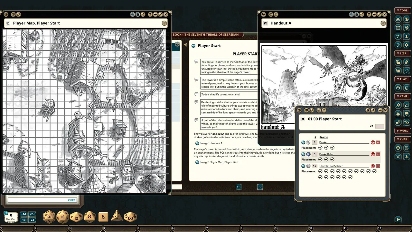
Task: Open the Modules puzzle-piece icon
Action: click(407, 62)
